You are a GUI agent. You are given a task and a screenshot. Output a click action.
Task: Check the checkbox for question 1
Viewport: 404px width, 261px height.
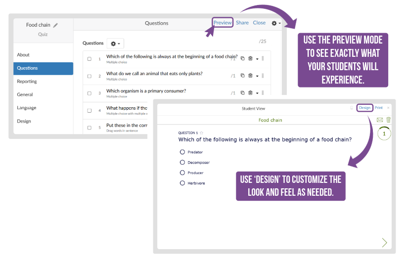pyautogui.click(x=90, y=59)
